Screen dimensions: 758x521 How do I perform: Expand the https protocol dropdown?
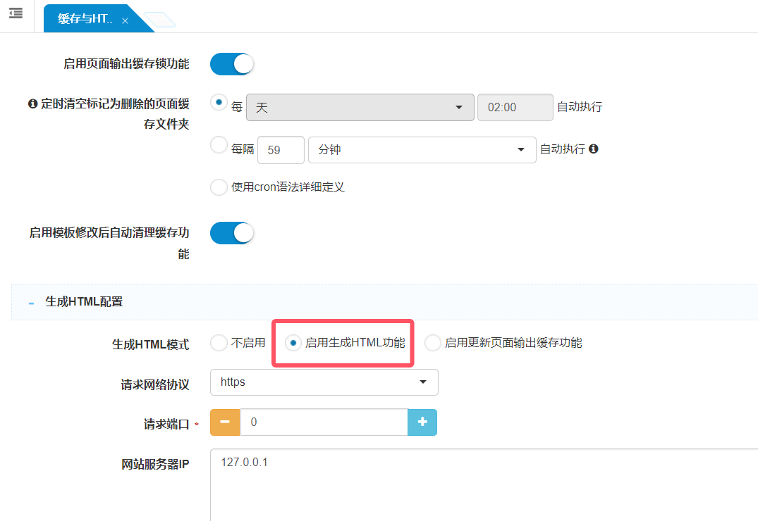pyautogui.click(x=324, y=382)
